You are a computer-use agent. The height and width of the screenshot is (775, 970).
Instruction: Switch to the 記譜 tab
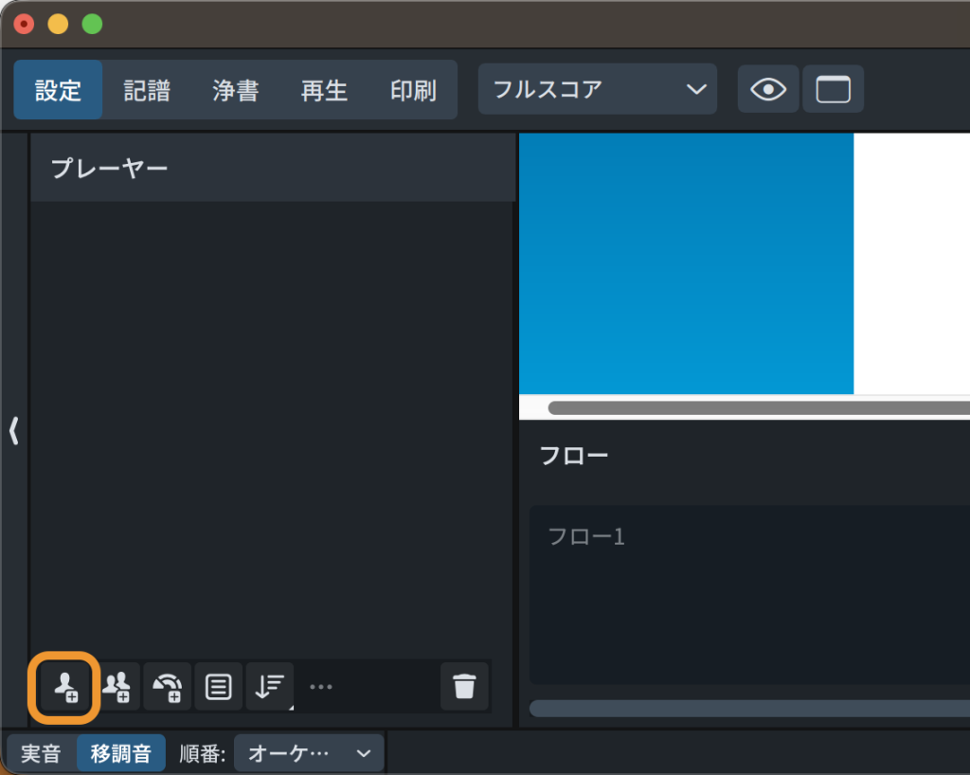point(147,90)
